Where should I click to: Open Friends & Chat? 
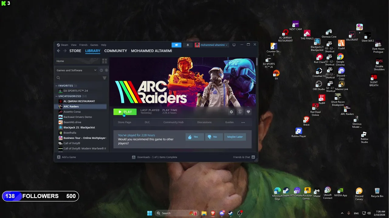pyautogui.click(x=244, y=157)
